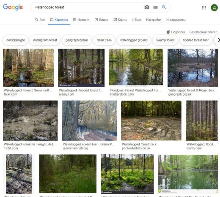Open the geograph.org.uk result link
This screenshot has width=220, height=197.
click(x=180, y=94)
